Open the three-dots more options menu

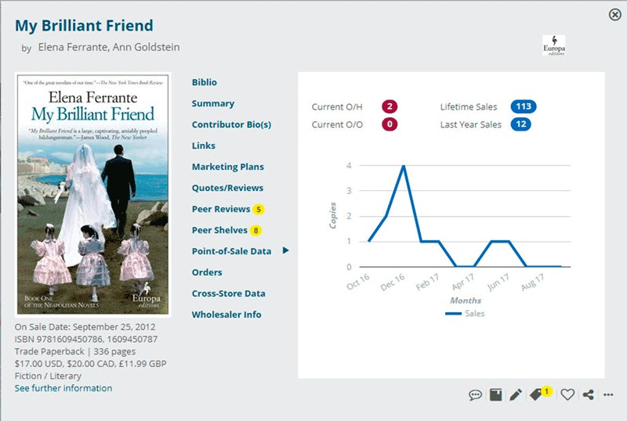point(608,395)
